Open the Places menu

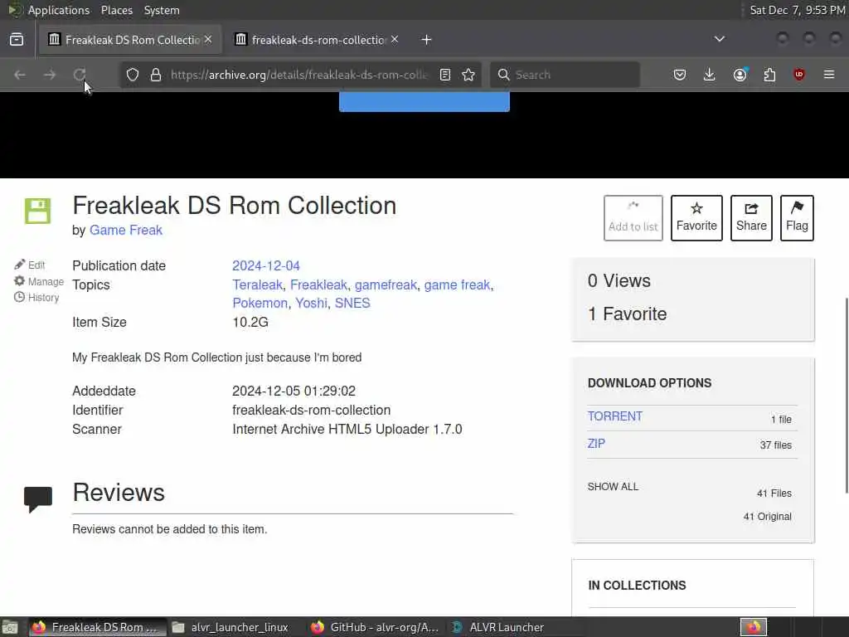click(116, 10)
